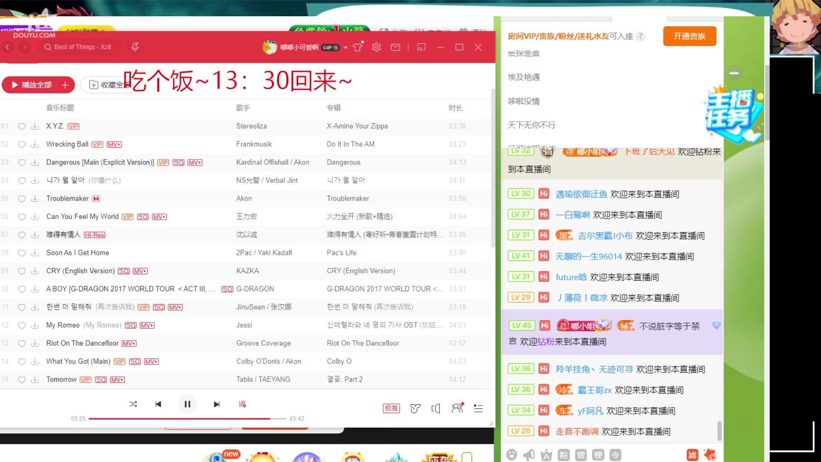The width and height of the screenshot is (821, 462).
Task: Download the song Dangerous
Action: (35, 162)
